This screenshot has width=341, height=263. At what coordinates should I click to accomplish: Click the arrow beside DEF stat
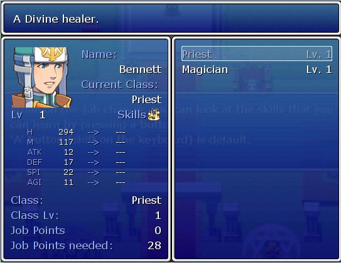[x=94, y=162]
